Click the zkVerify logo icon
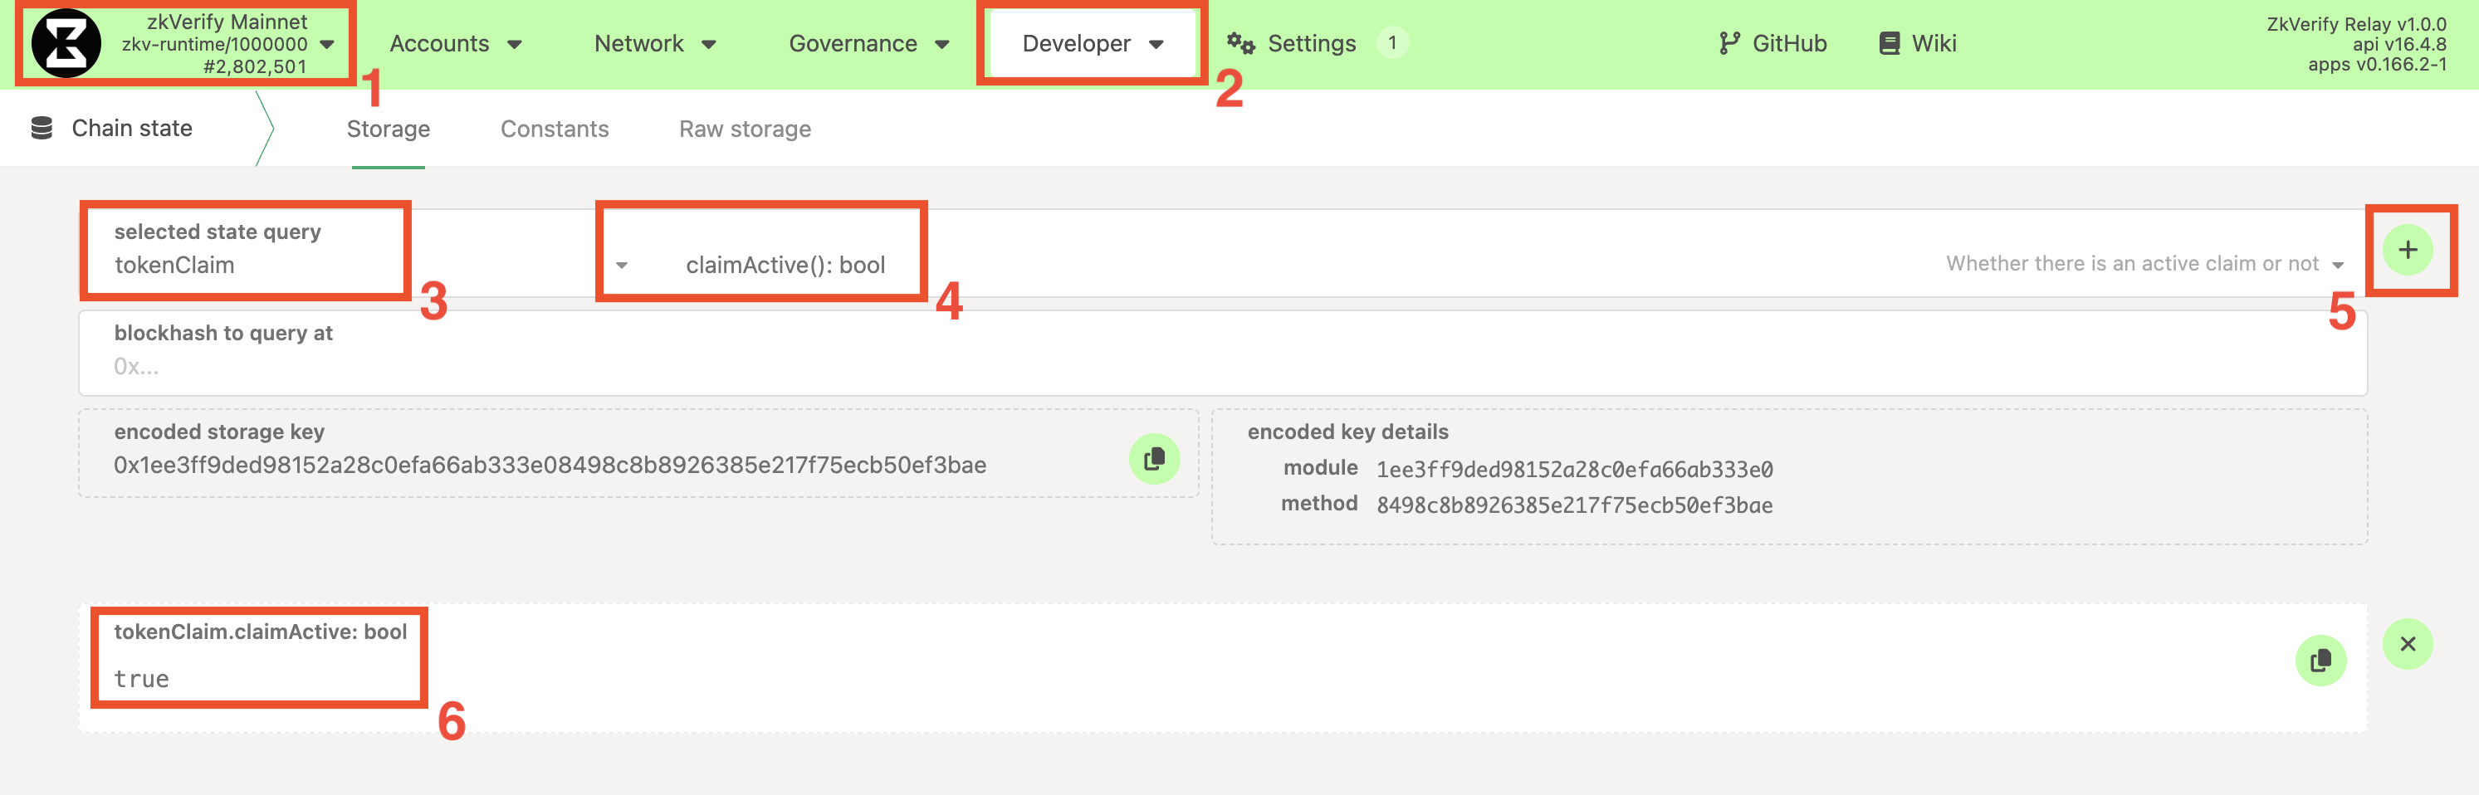Image resolution: width=2479 pixels, height=795 pixels. tap(66, 43)
